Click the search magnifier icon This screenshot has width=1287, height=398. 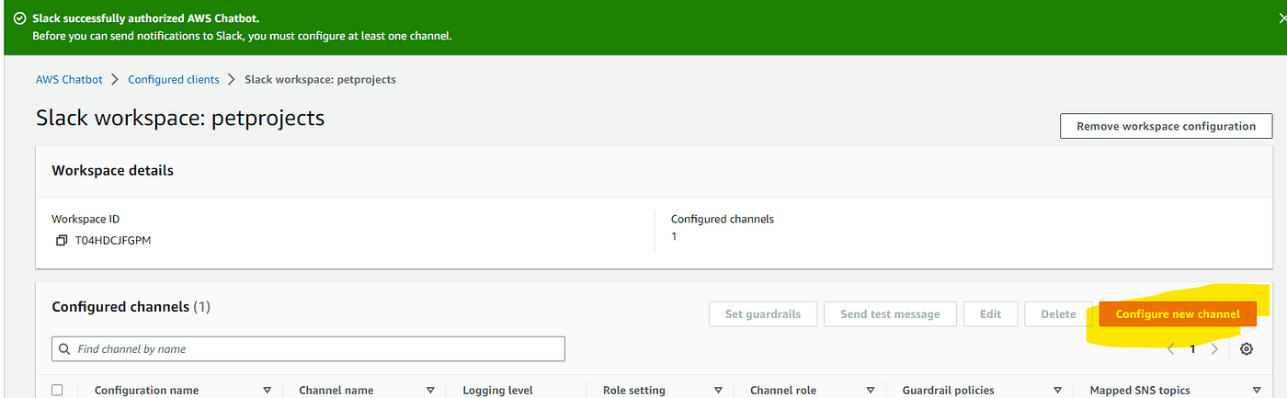[64, 349]
